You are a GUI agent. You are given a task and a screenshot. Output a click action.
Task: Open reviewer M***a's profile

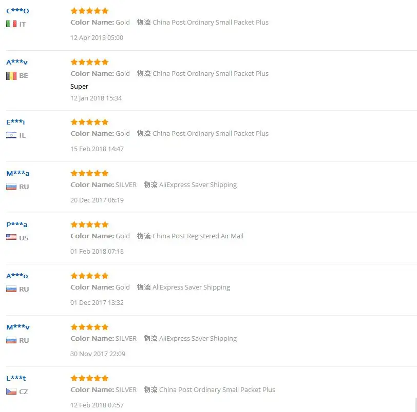tap(18, 173)
